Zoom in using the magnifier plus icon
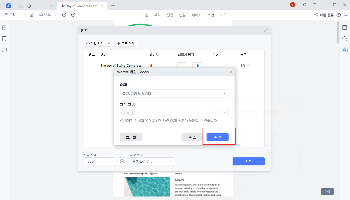Viewport: 350px width, 200px height. 73,15
